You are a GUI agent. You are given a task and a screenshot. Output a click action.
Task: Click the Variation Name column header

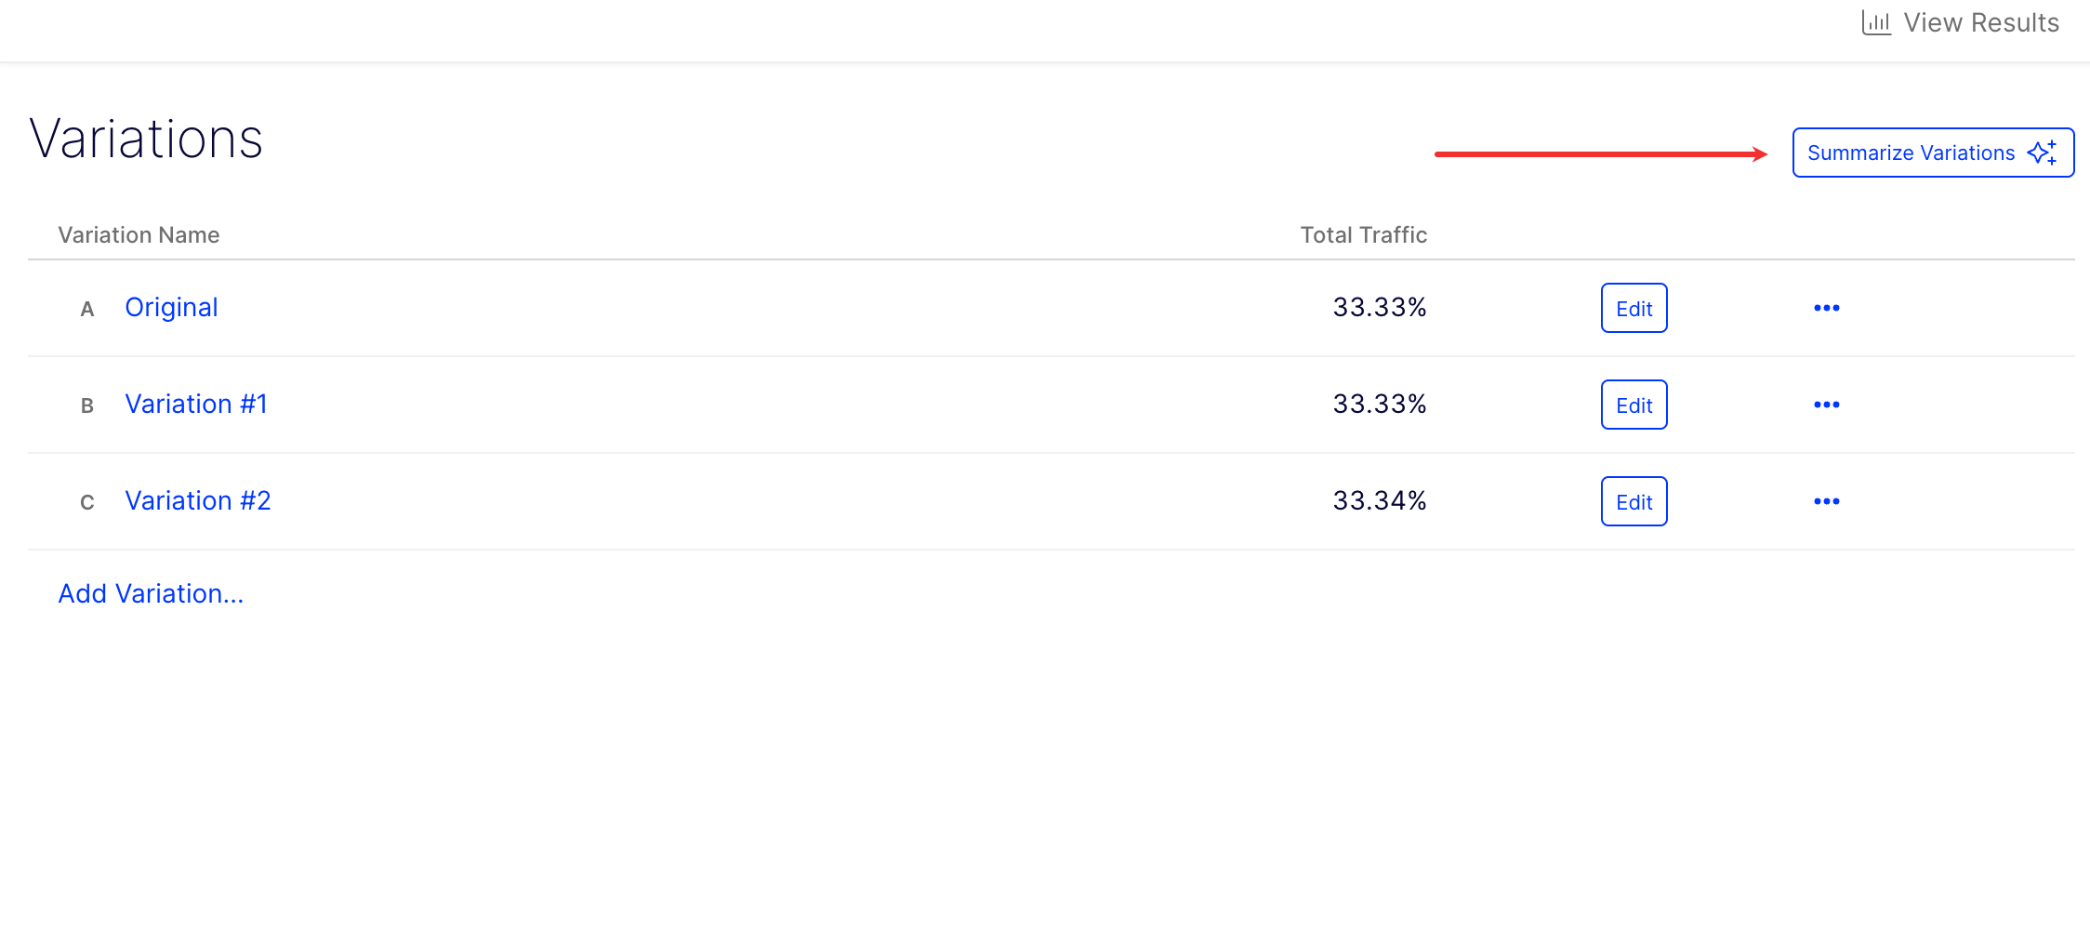(139, 235)
